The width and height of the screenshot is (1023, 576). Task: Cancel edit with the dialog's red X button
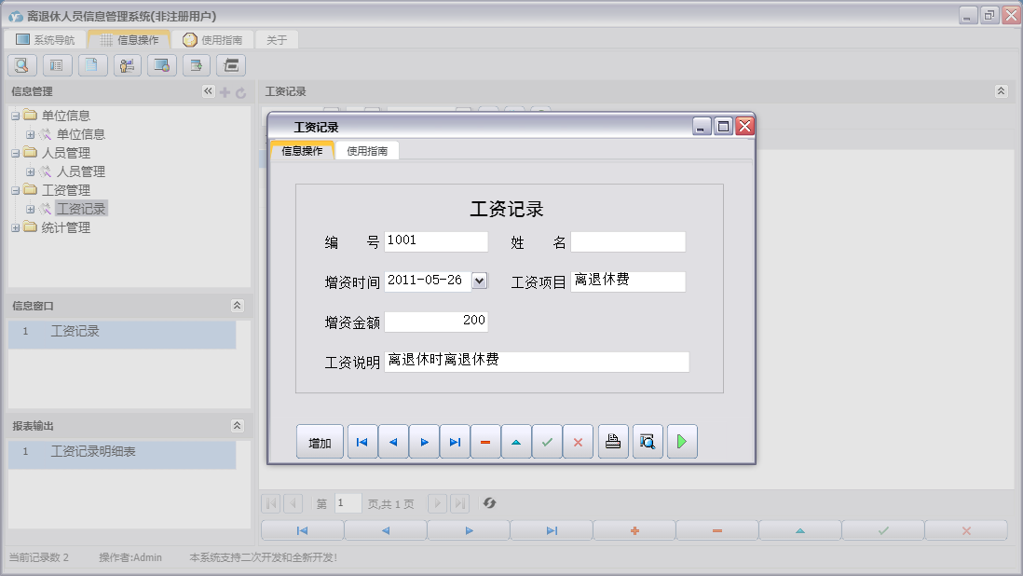tap(578, 443)
